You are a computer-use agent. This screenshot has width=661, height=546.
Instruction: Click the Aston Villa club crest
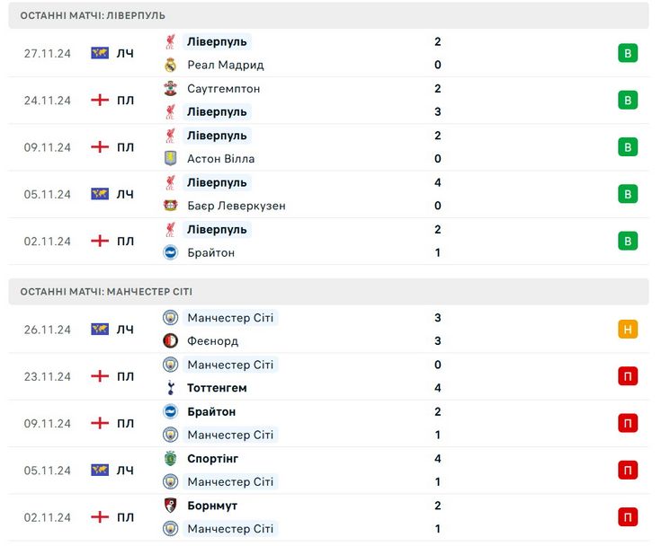pyautogui.click(x=170, y=159)
